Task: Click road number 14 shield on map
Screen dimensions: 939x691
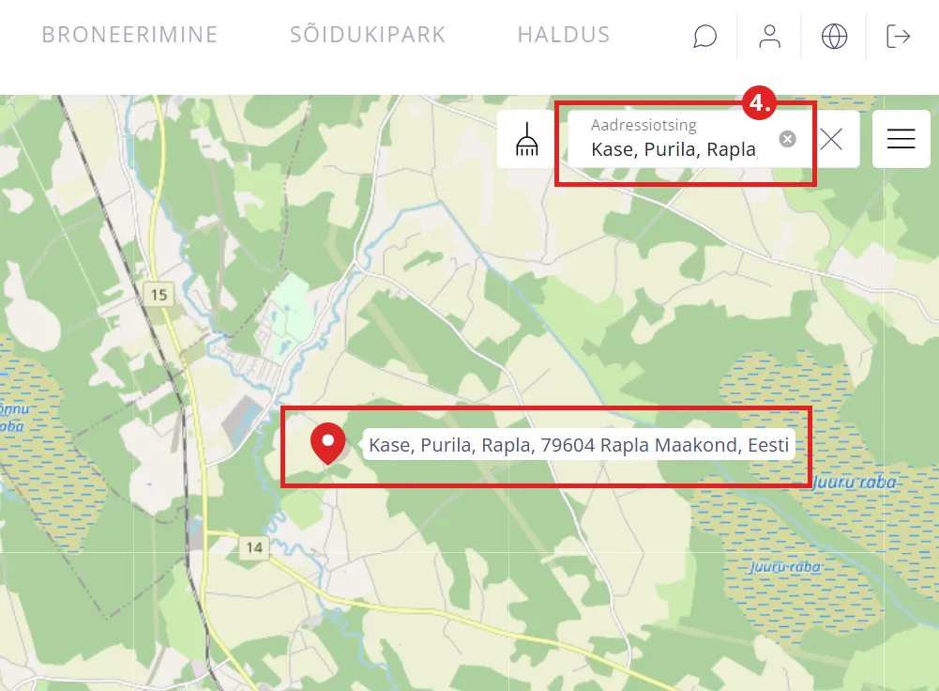Action: [254, 547]
